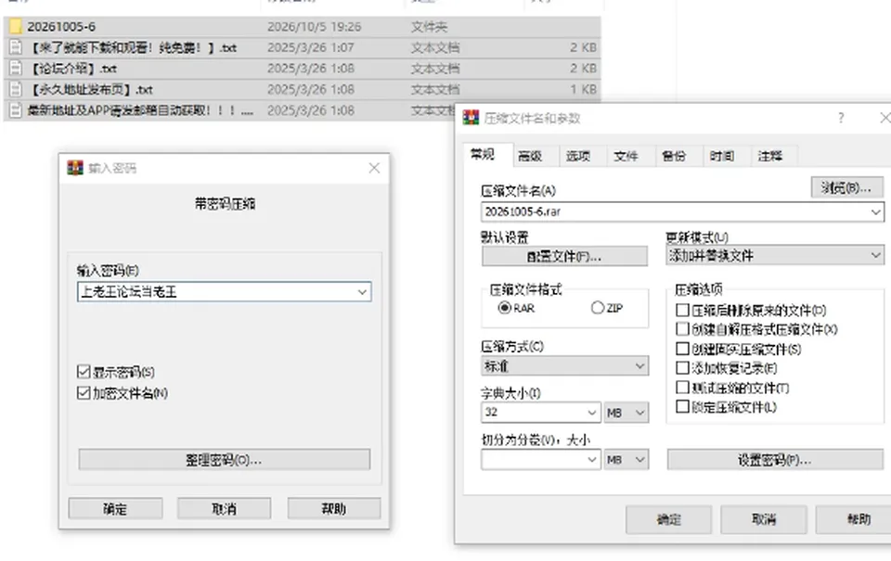Enable 创建固实压缩文件 checkbox
The width and height of the screenshot is (891, 561).
(x=682, y=349)
